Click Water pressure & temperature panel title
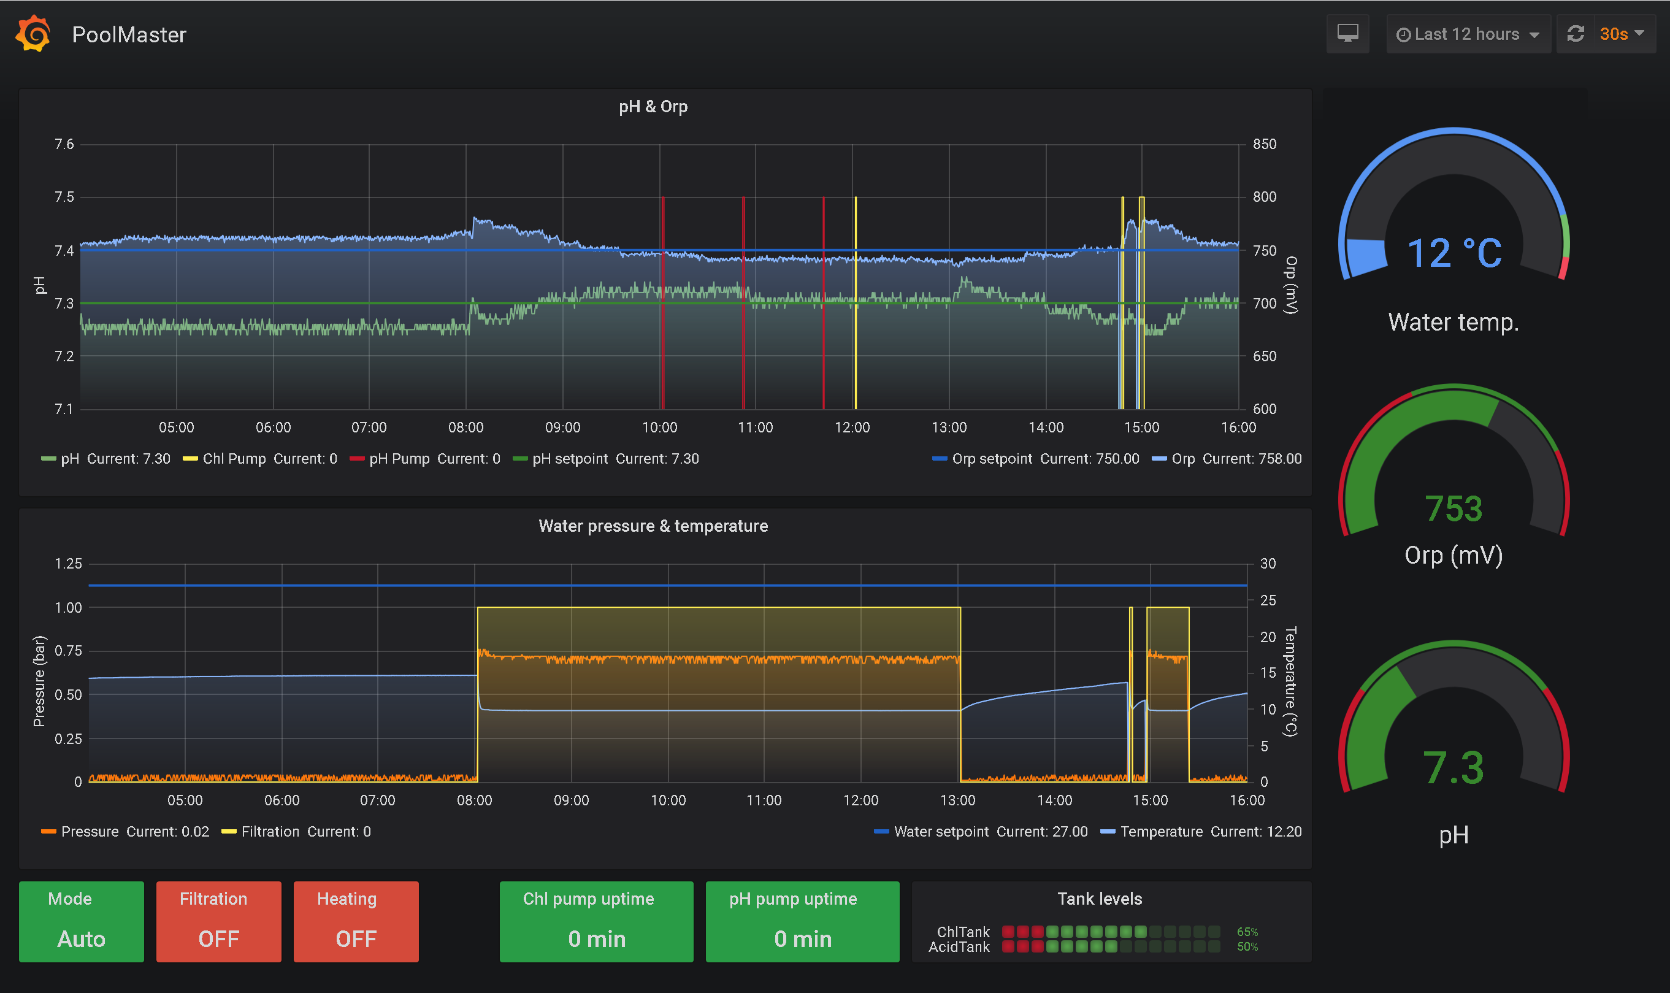Viewport: 1670px width, 993px height. (x=653, y=526)
